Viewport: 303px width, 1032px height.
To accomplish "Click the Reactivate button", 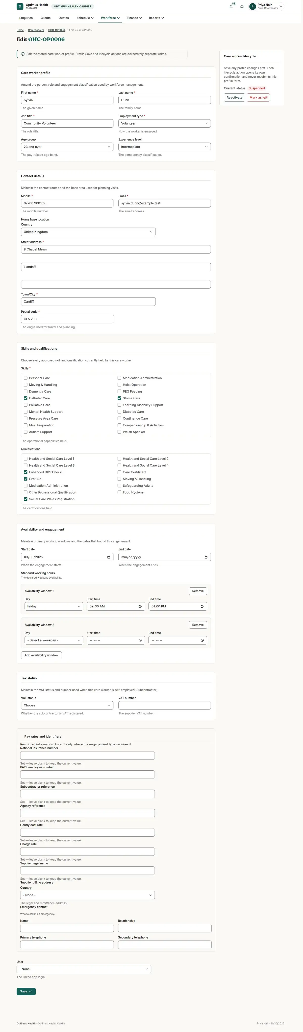I will pos(235,97).
